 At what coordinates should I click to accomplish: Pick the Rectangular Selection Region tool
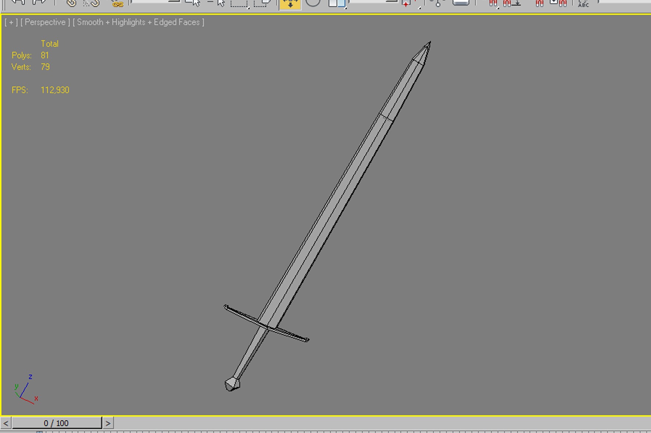tap(239, 3)
